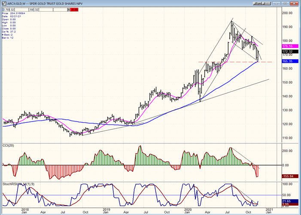Select the StochRSI indicator label

click(11, 184)
